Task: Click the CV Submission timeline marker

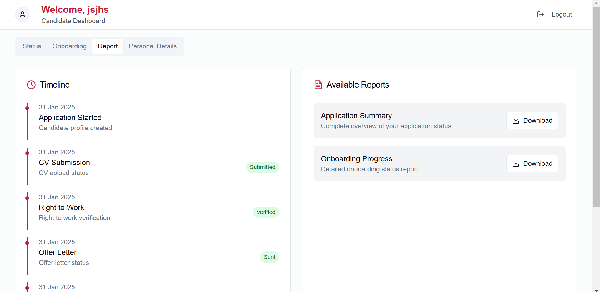Action: [x=27, y=153]
